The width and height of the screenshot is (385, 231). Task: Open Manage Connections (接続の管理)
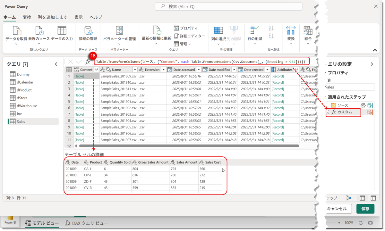tap(88, 34)
